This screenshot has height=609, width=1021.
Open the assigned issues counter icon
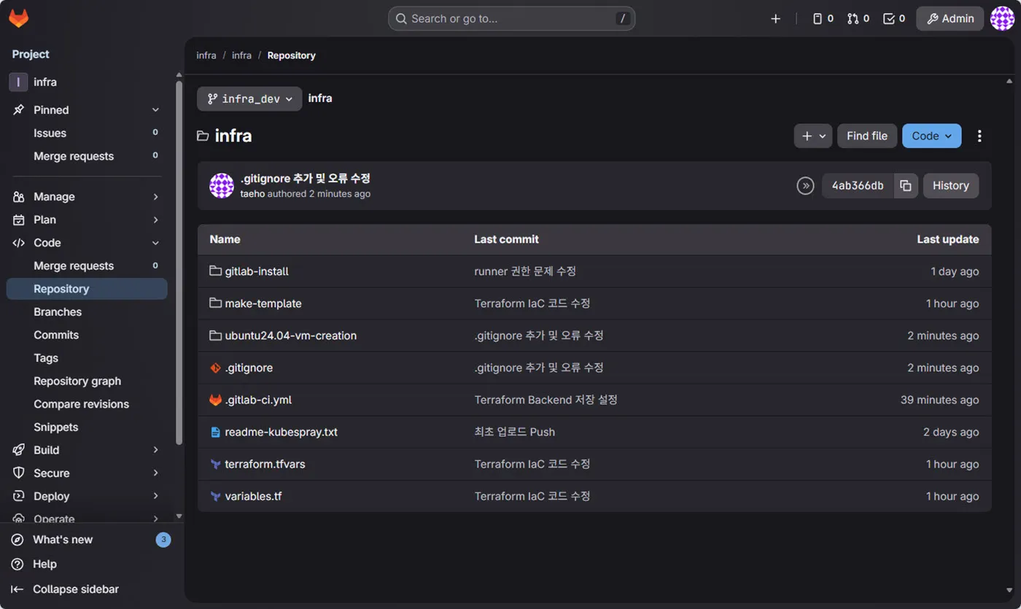(x=823, y=19)
